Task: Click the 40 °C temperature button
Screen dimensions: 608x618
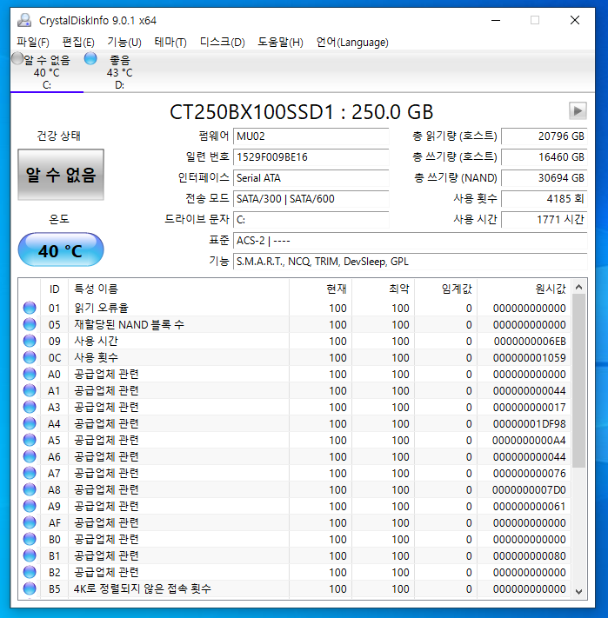Action: (61, 249)
